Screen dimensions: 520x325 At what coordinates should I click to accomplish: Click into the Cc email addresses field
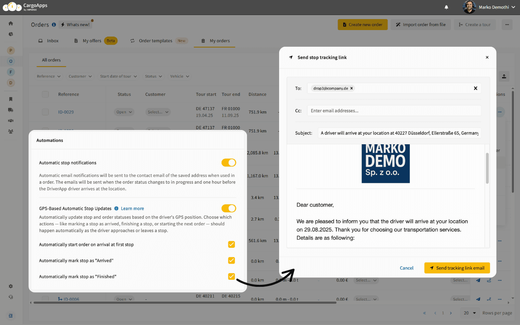(394, 110)
